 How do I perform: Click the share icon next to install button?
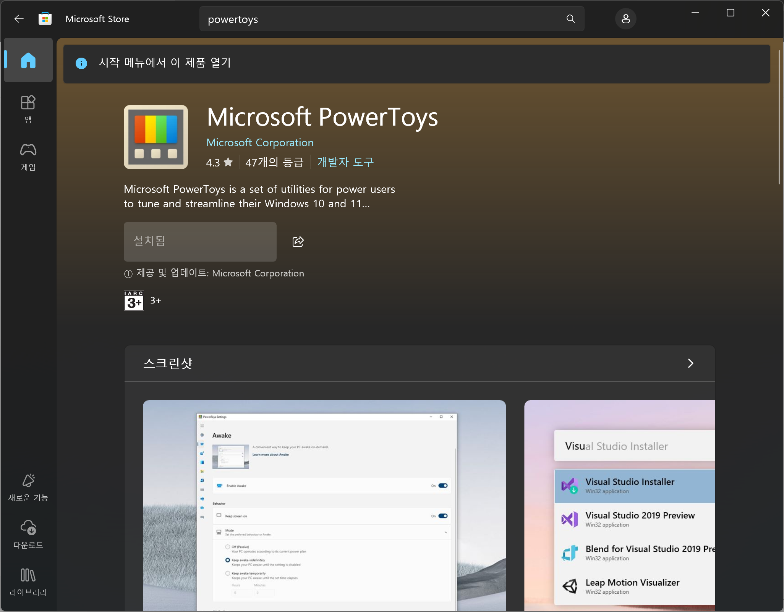(298, 242)
